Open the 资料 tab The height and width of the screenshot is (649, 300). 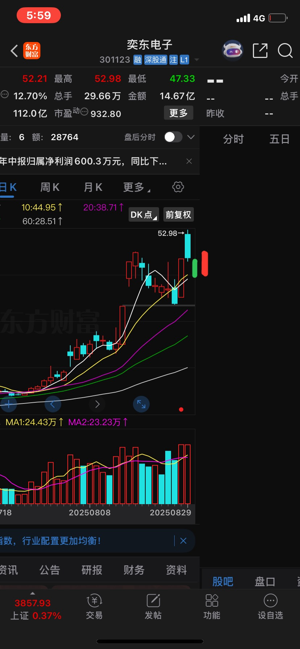tap(176, 570)
